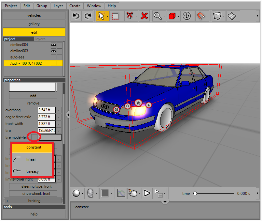The image size is (262, 221).
Task: Select the move/orbit crosshair tool
Action: (x=186, y=16)
